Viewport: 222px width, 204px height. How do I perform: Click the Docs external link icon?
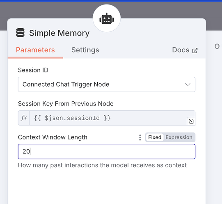click(195, 51)
